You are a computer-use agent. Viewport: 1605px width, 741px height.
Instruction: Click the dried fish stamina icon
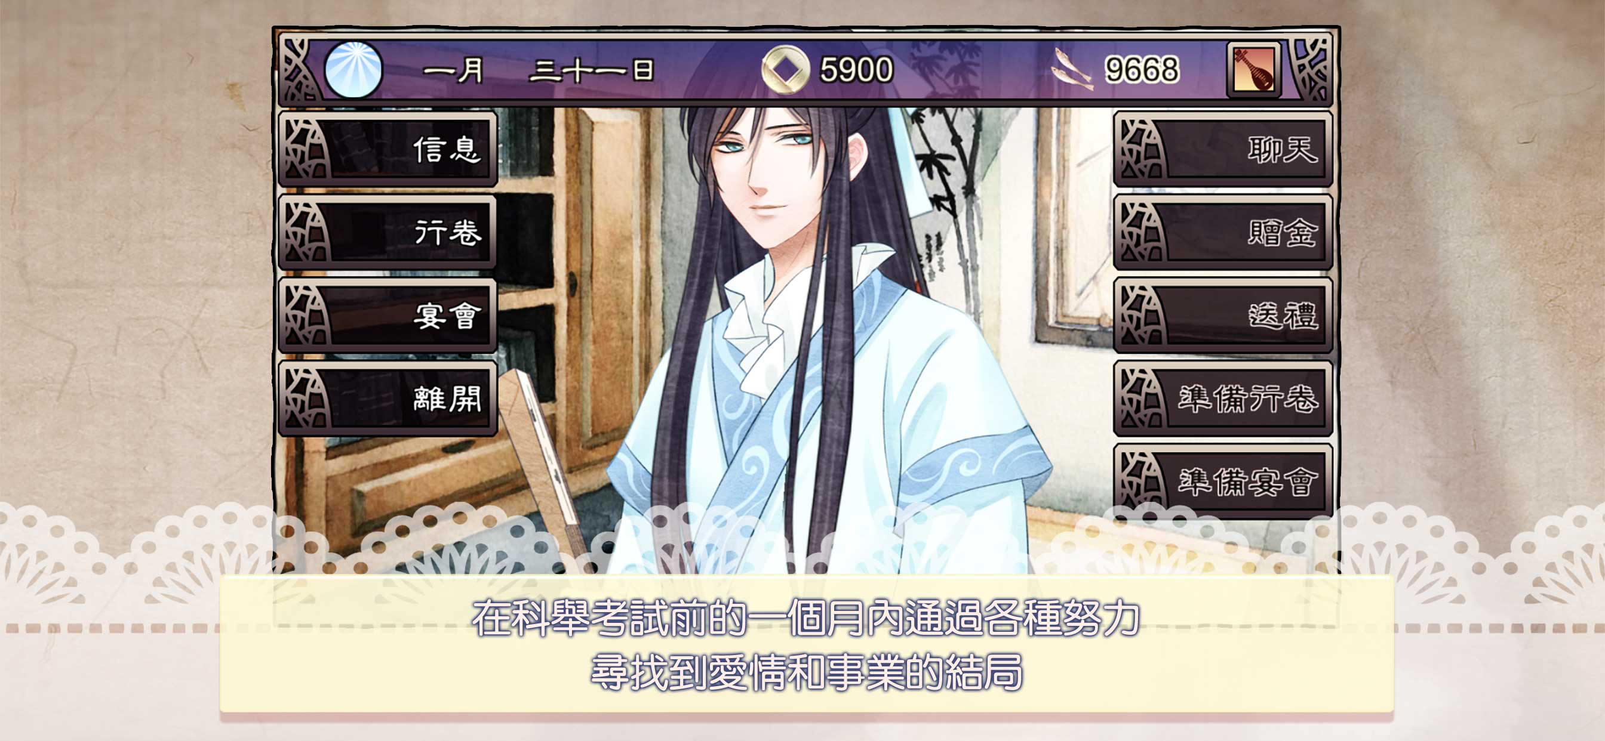point(1072,70)
